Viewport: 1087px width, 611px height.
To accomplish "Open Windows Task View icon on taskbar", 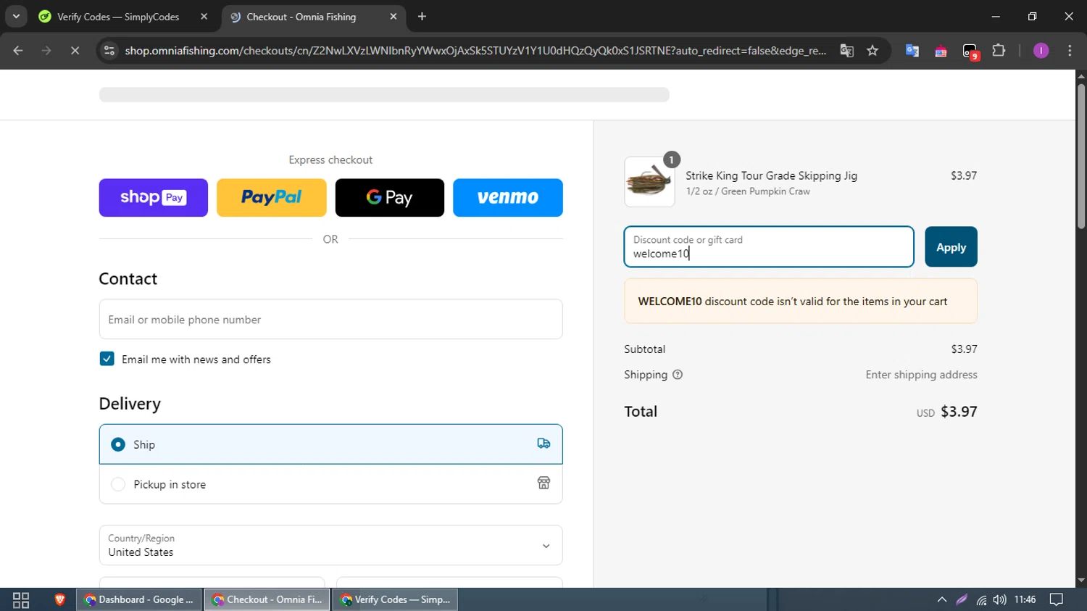I will 21,600.
